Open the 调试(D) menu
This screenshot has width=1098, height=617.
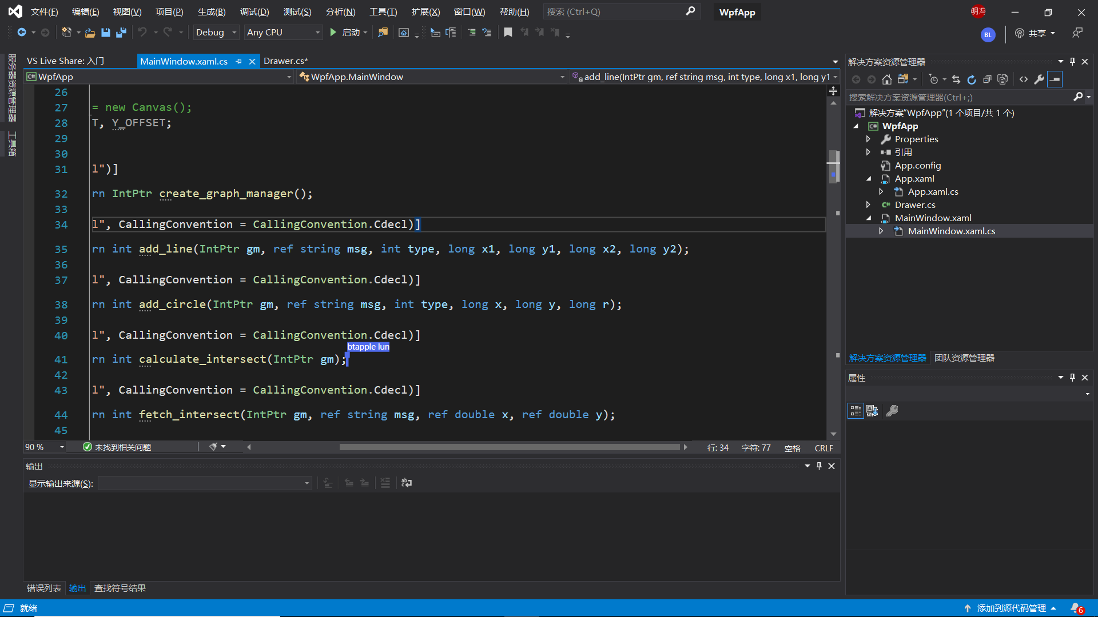(254, 12)
